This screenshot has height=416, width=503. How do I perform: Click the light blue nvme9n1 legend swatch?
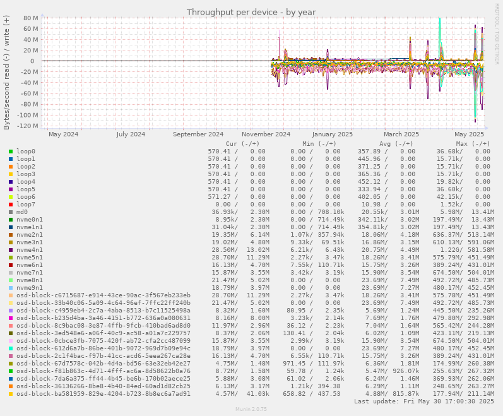pyautogui.click(x=11, y=288)
